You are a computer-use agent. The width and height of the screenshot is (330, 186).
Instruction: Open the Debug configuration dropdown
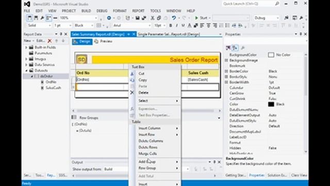pyautogui.click(x=277, y=18)
